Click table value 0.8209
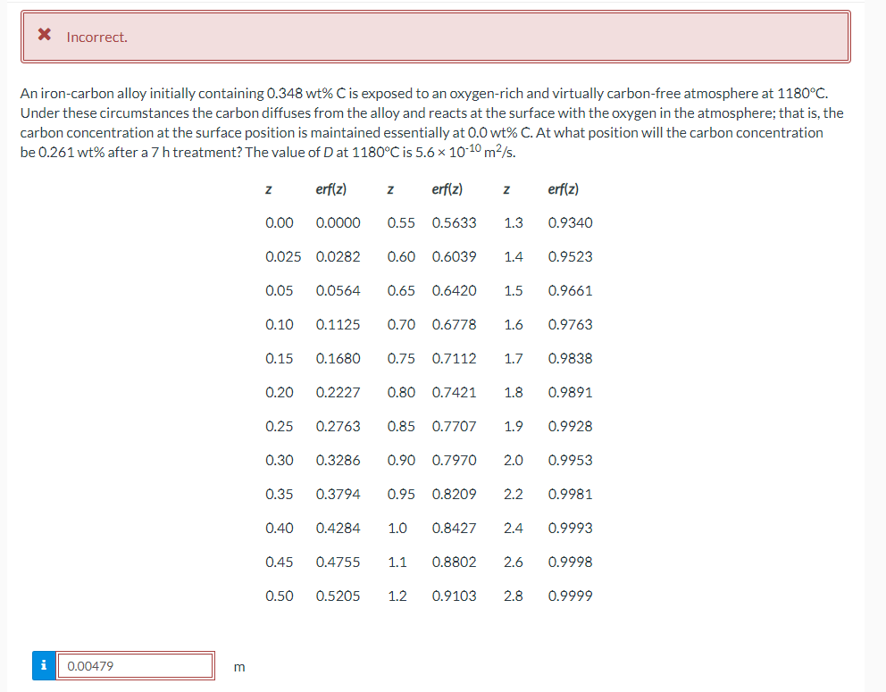The image size is (886, 692). pos(455,494)
